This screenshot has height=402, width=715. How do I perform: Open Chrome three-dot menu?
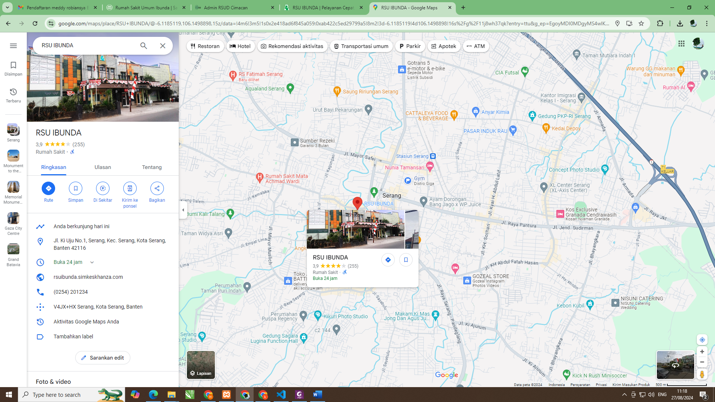707,23
